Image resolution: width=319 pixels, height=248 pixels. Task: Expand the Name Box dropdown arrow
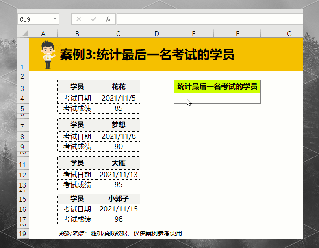click(55, 19)
